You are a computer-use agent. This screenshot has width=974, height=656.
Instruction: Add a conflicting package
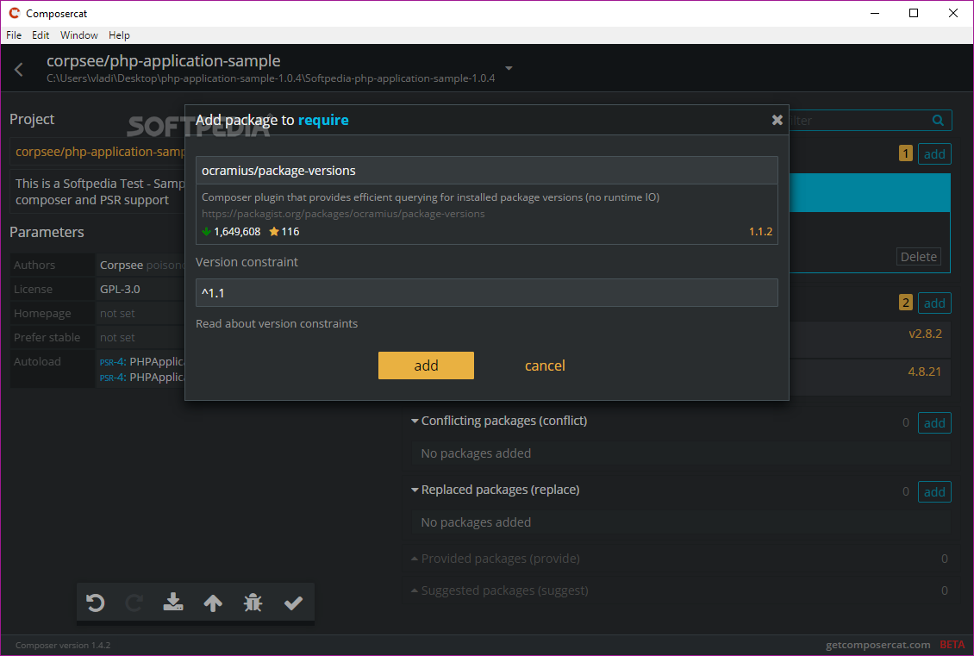[x=934, y=423]
